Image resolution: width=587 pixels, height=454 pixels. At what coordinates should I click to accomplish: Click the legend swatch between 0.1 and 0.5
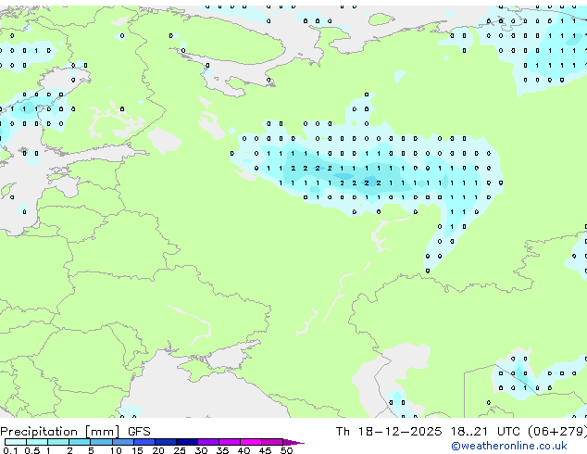[x=16, y=442]
